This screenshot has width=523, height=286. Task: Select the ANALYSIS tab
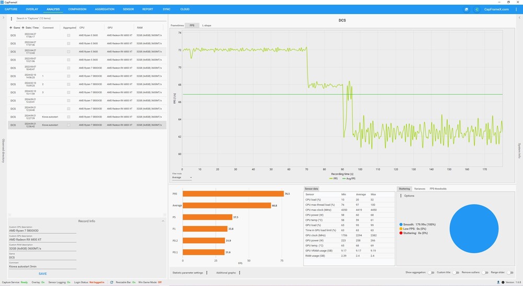click(53, 9)
